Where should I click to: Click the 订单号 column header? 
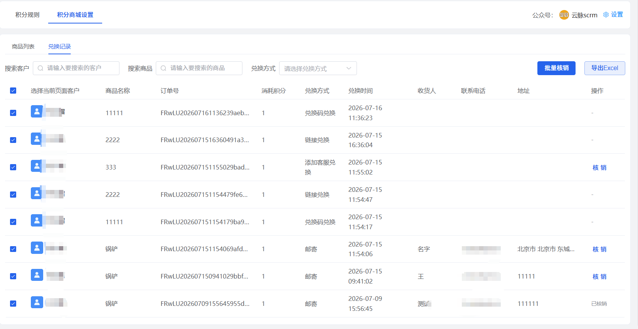pos(170,91)
